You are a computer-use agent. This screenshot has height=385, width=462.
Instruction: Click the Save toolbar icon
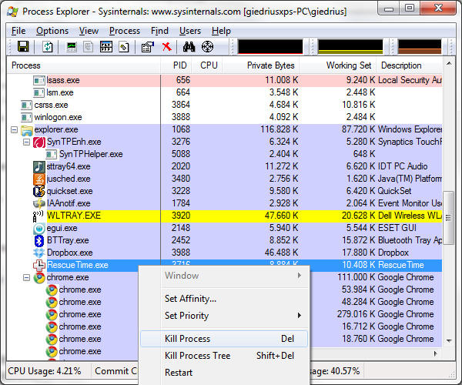pos(23,47)
